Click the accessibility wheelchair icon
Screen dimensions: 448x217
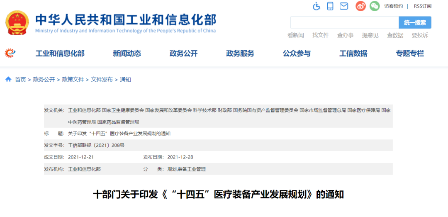click(317, 6)
